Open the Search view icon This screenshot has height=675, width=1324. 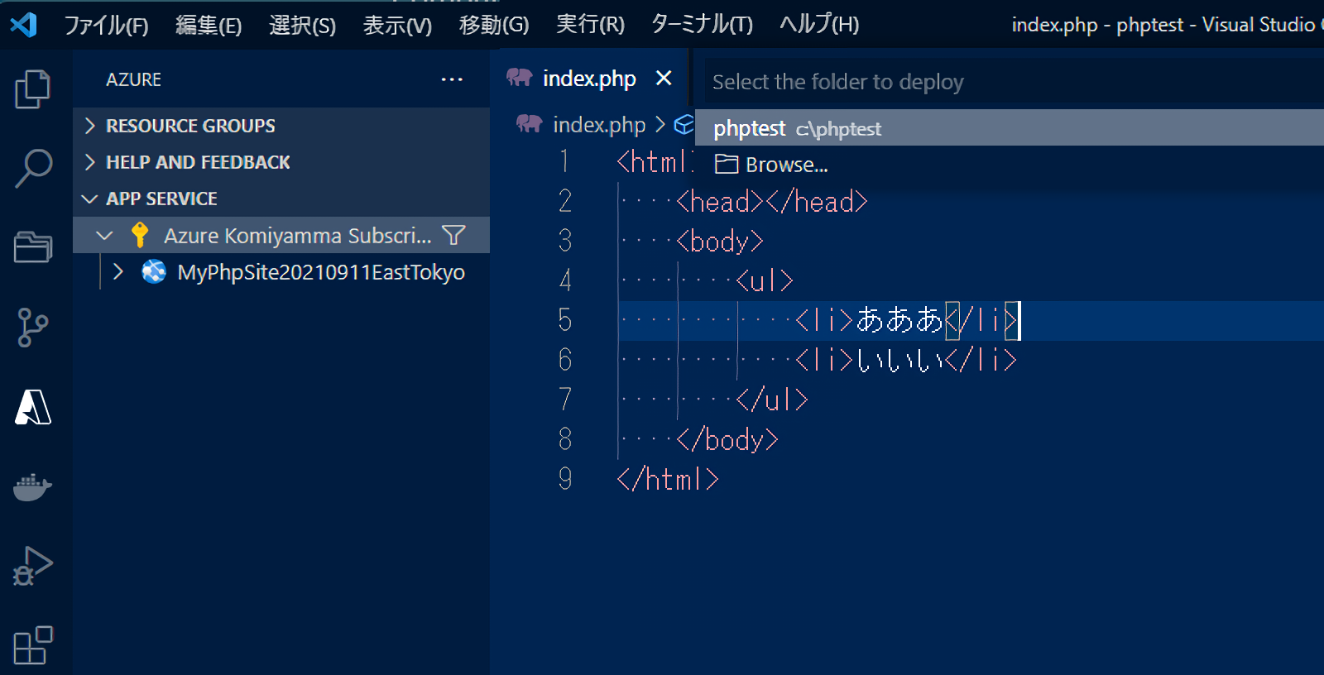click(x=33, y=169)
